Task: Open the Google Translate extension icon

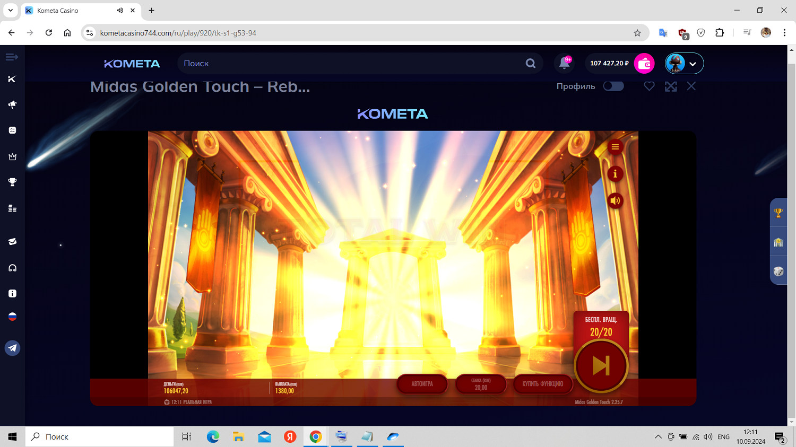Action: coord(663,33)
